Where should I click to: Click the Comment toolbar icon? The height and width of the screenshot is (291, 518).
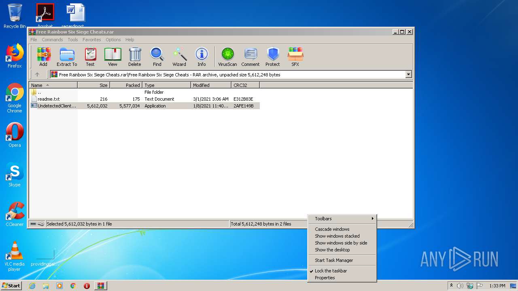click(x=251, y=57)
